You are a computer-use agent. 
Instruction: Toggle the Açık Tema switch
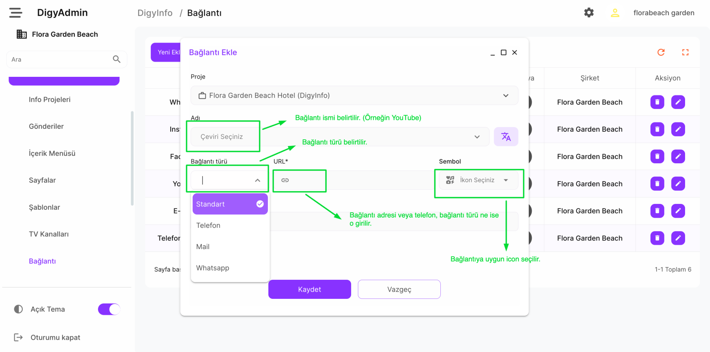coord(109,309)
